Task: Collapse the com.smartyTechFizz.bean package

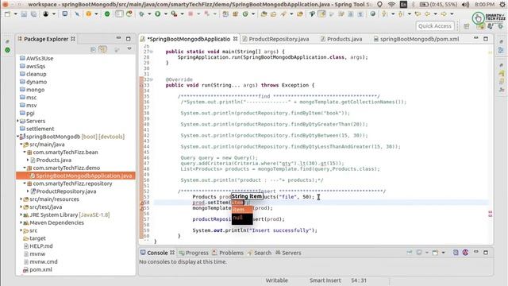Action: point(25,152)
